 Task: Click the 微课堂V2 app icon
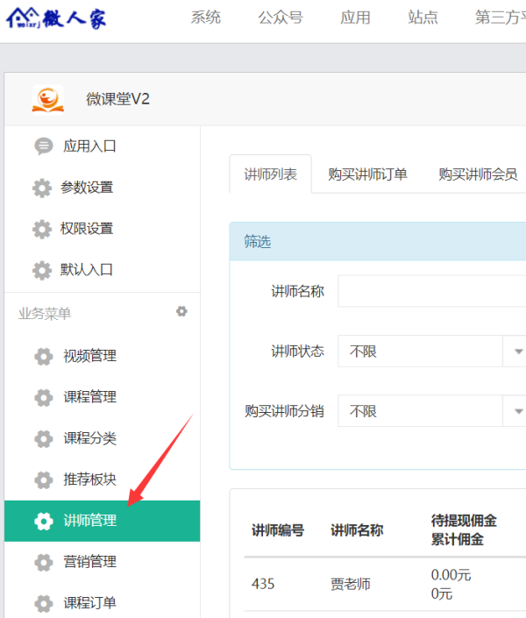pyautogui.click(x=48, y=98)
